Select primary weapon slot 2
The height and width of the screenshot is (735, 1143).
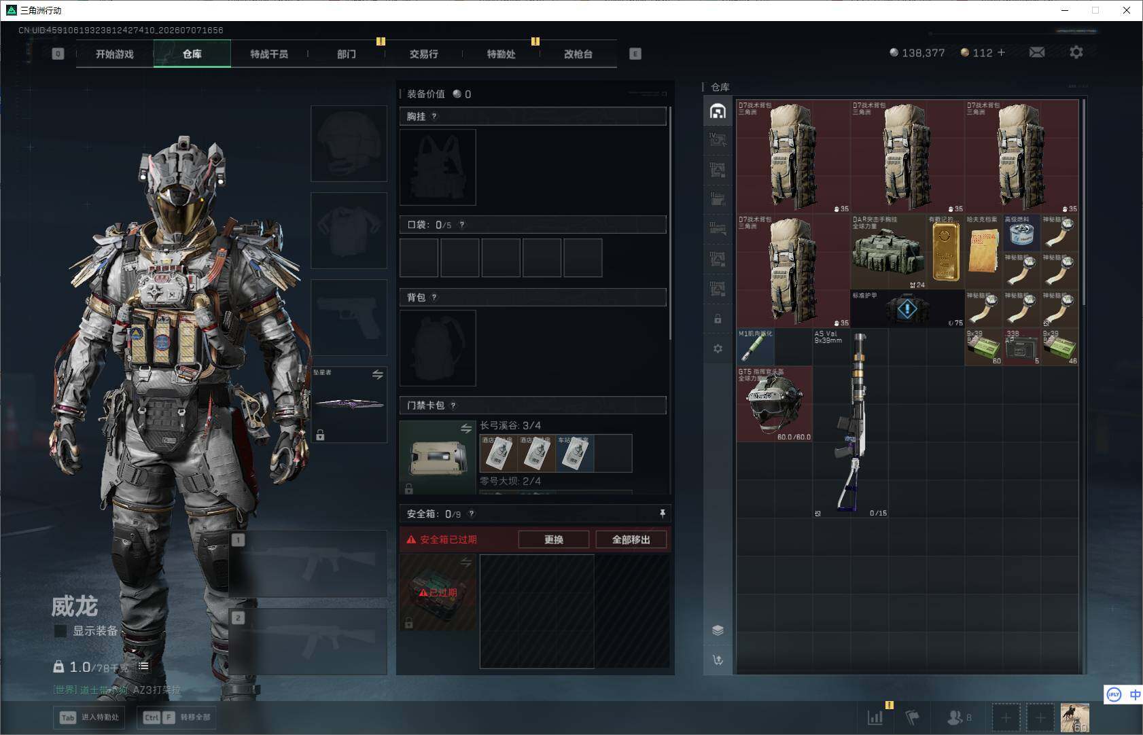pos(309,641)
